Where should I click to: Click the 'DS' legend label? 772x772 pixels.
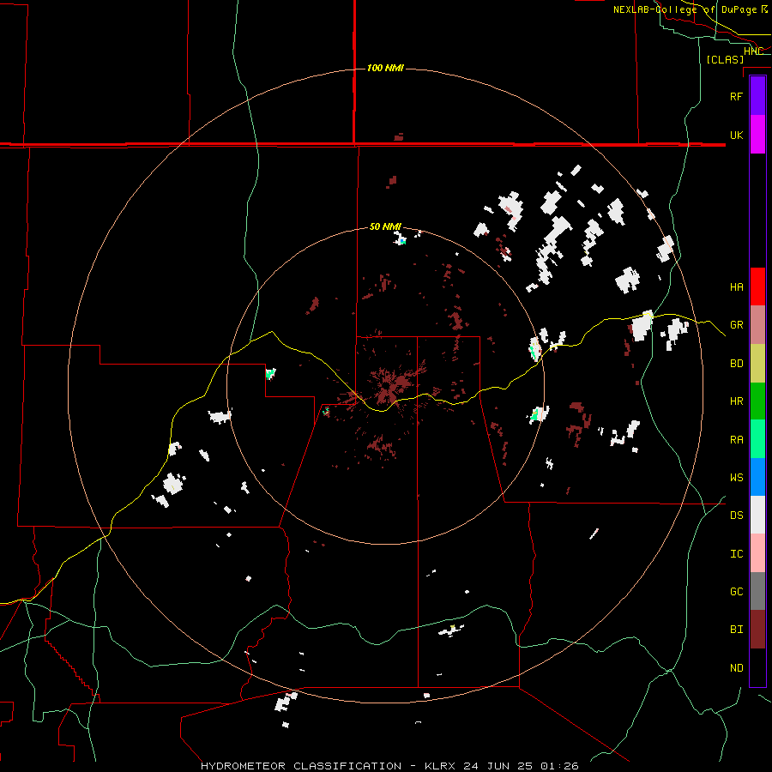(736, 516)
